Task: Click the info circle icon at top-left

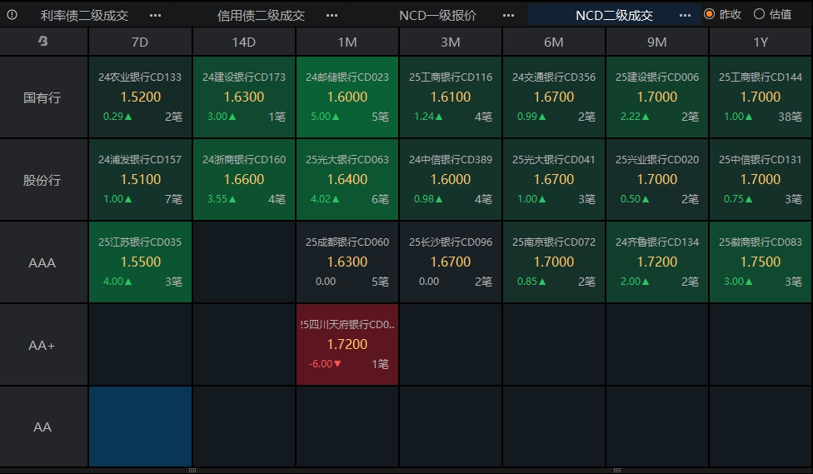Action: [x=12, y=15]
